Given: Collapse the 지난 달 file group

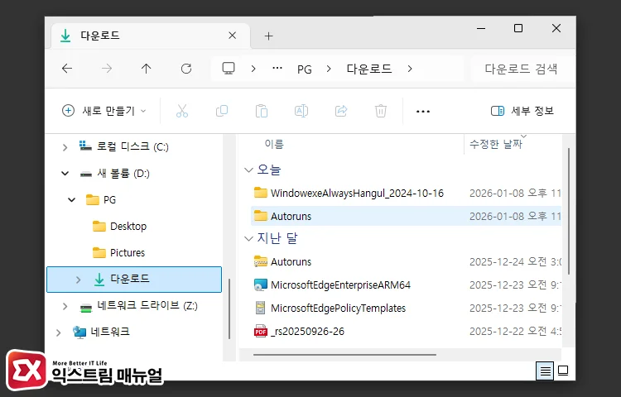Looking at the screenshot, I should click(248, 238).
